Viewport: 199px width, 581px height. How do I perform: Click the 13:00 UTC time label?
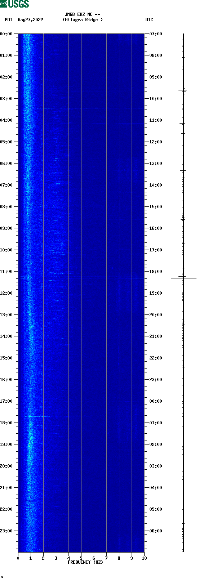156,164
